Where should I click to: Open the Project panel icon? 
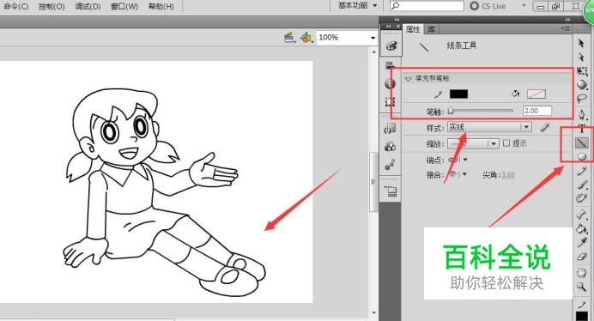(x=391, y=191)
